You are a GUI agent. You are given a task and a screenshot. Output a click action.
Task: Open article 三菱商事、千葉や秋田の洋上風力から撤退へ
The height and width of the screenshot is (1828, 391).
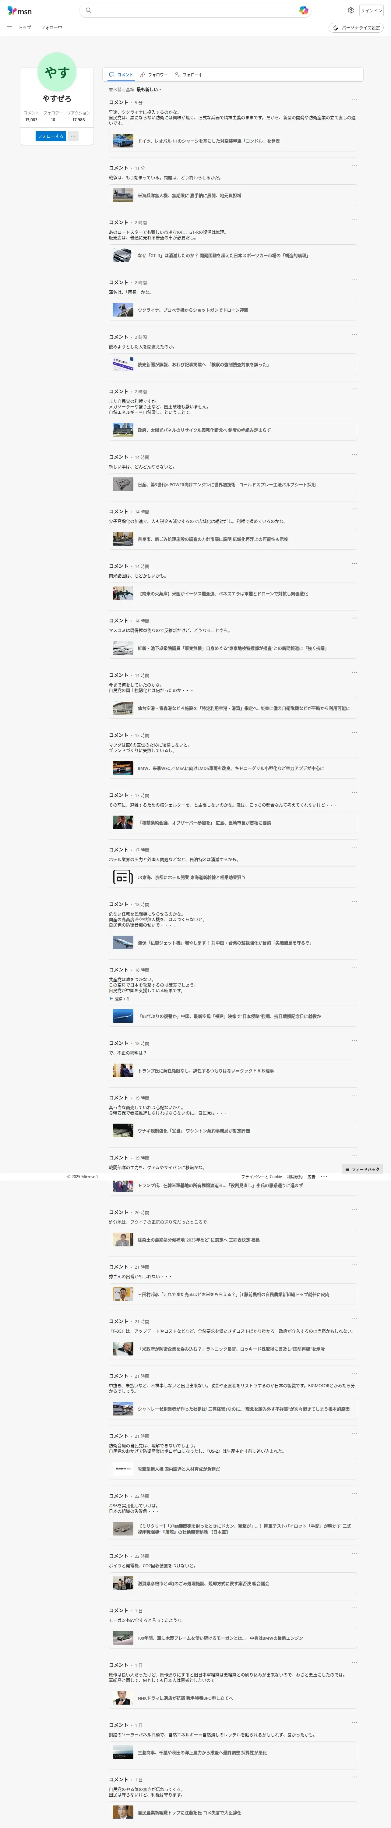click(x=233, y=1753)
